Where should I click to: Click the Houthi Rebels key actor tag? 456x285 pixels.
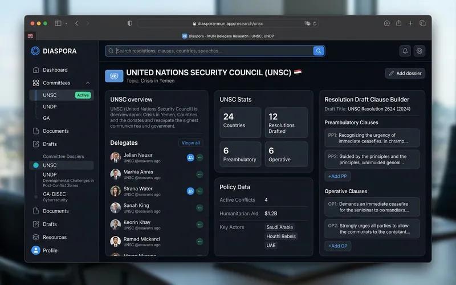tap(281, 237)
